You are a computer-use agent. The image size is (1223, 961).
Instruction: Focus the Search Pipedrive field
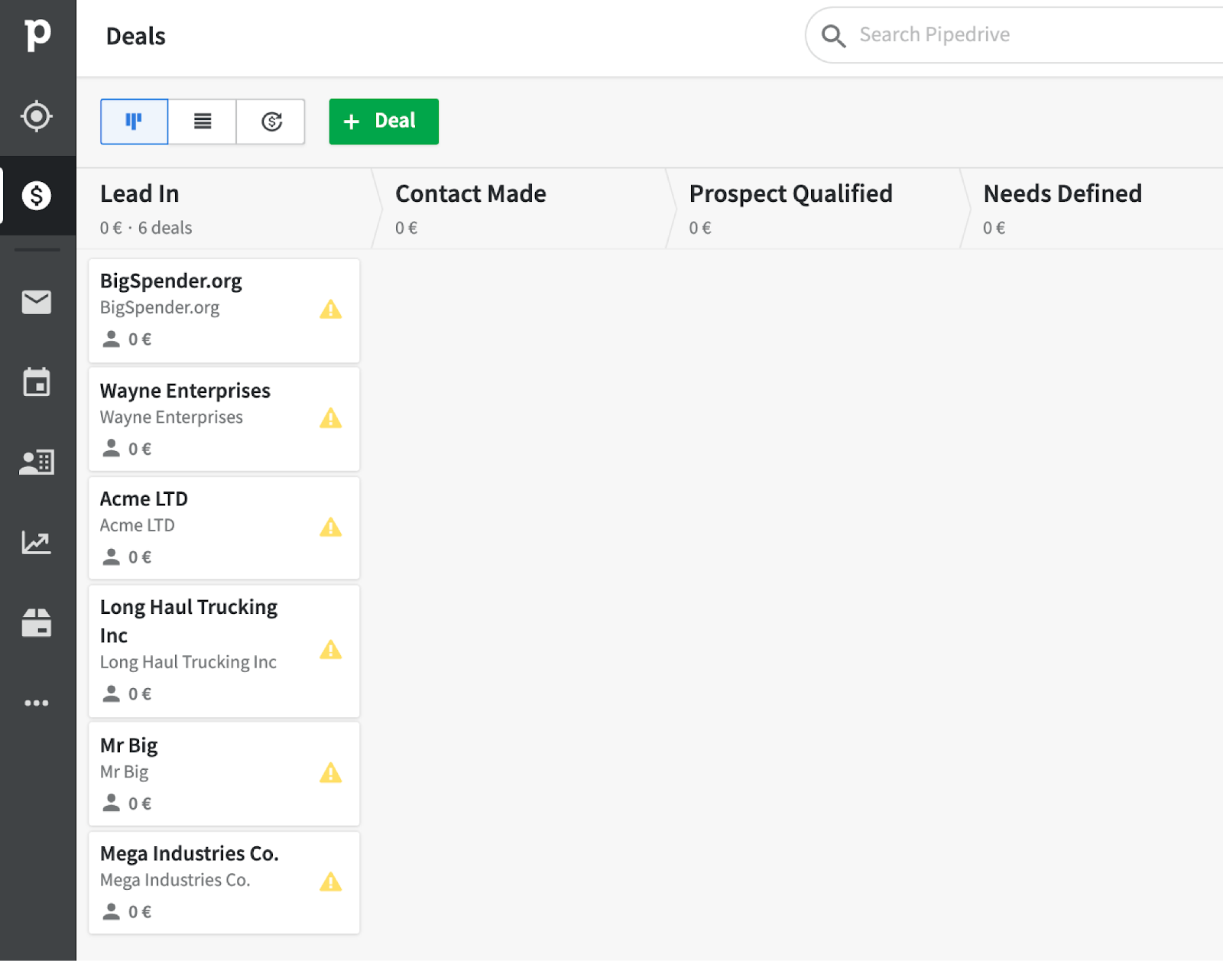pos(1017,35)
